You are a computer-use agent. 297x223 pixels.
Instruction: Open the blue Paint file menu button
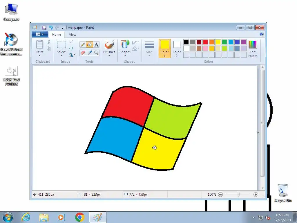point(40,34)
